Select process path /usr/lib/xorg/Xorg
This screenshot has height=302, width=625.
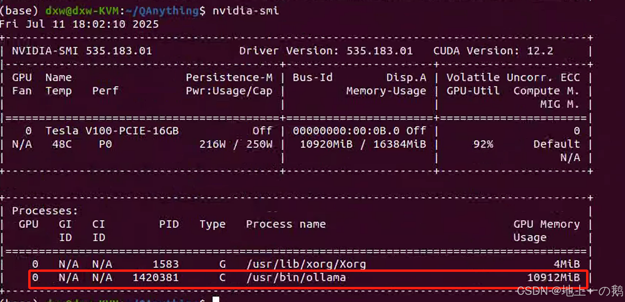click(306, 264)
